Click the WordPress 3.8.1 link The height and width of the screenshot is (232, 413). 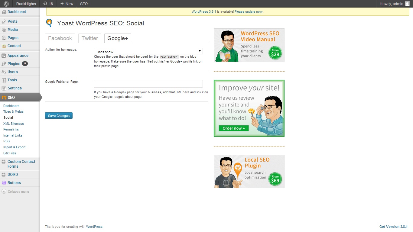(204, 11)
